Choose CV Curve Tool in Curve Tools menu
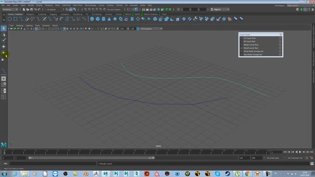The height and width of the screenshot is (177, 315). pyautogui.click(x=250, y=38)
